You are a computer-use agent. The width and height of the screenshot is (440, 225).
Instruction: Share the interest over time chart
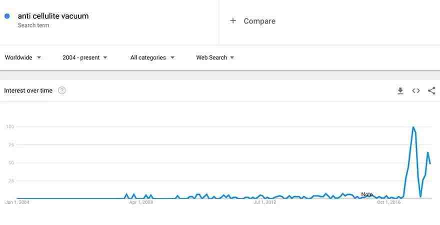431,90
